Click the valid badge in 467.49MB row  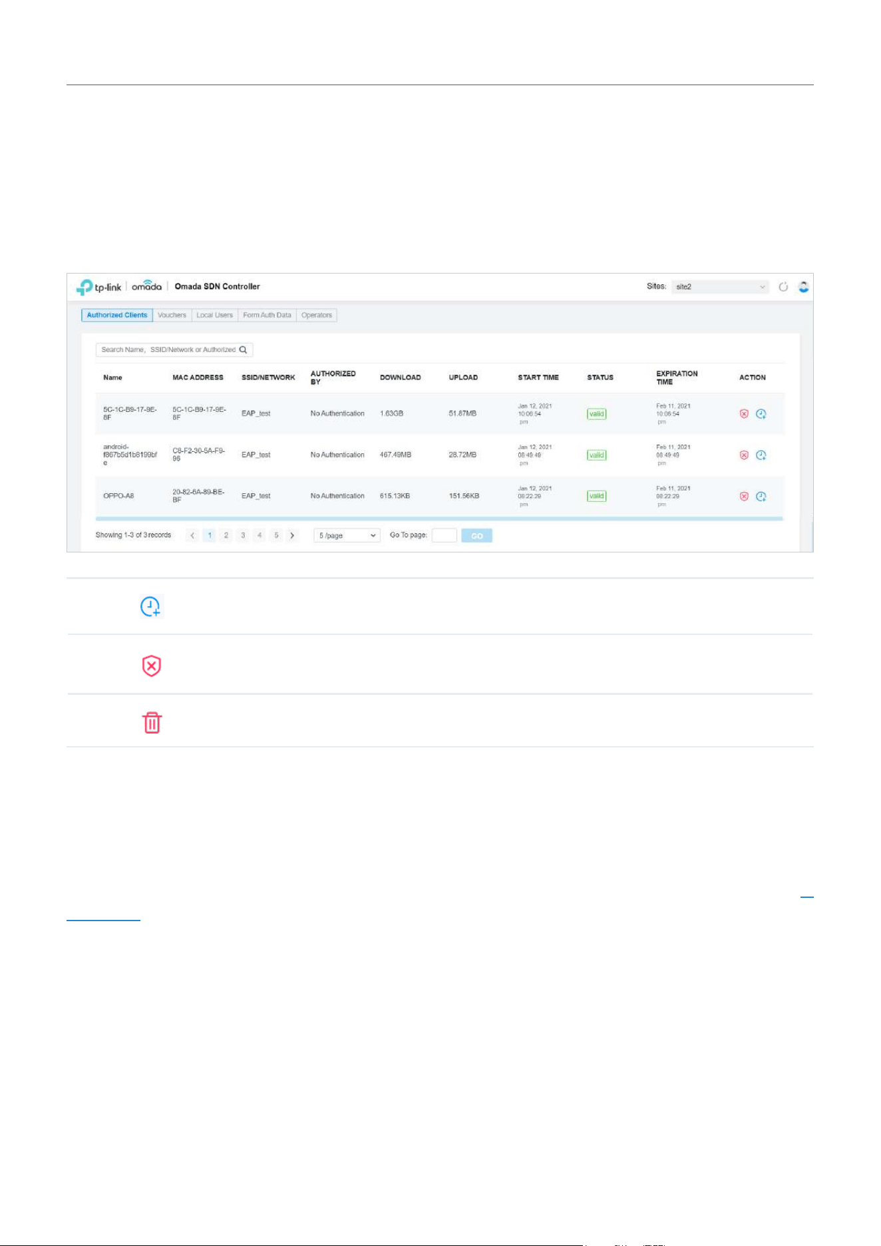(x=597, y=455)
